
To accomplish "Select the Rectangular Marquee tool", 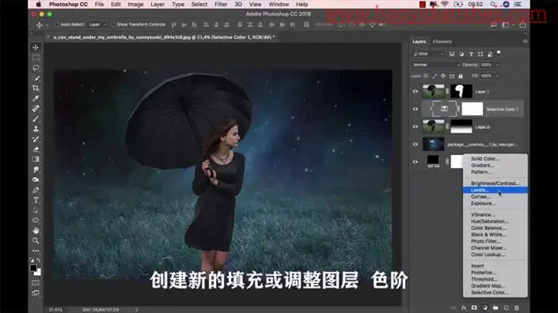I will pos(36,58).
